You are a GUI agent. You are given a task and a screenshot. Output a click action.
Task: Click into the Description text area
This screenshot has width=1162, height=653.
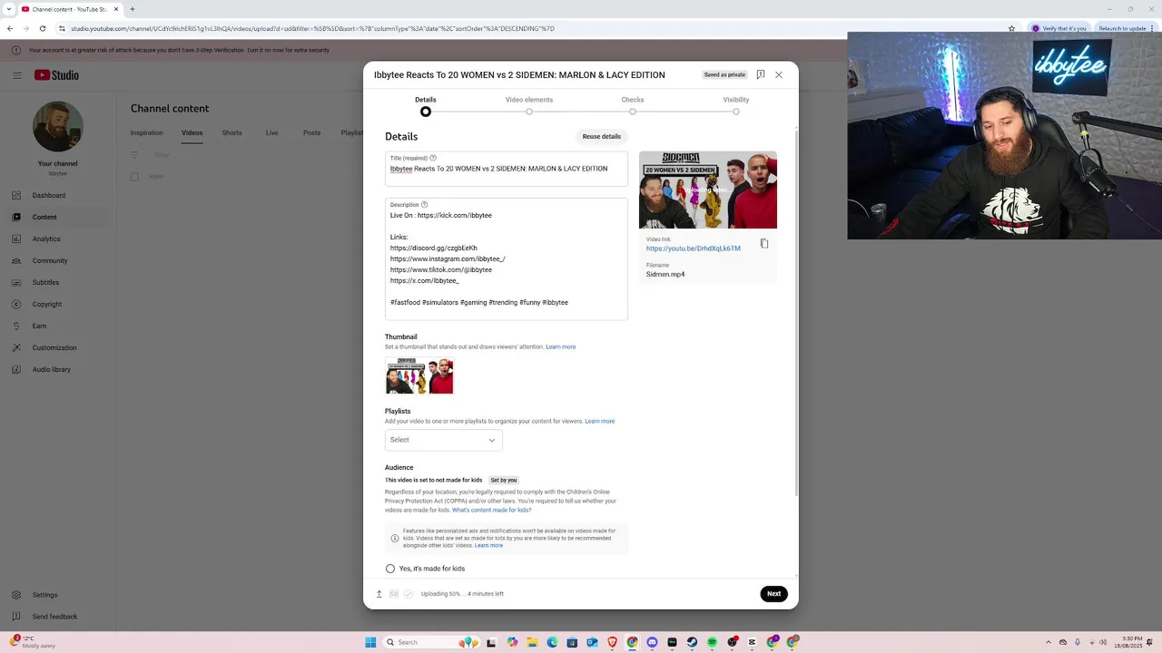coord(507,259)
